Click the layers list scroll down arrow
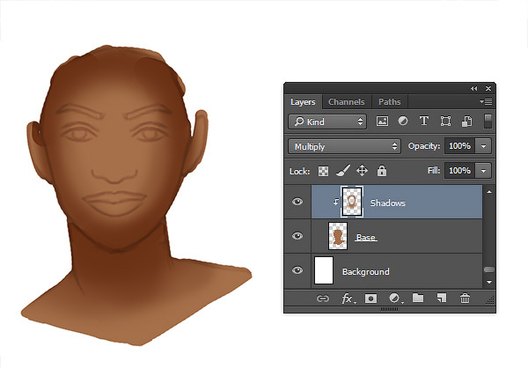The height and width of the screenshot is (391, 528). click(489, 282)
